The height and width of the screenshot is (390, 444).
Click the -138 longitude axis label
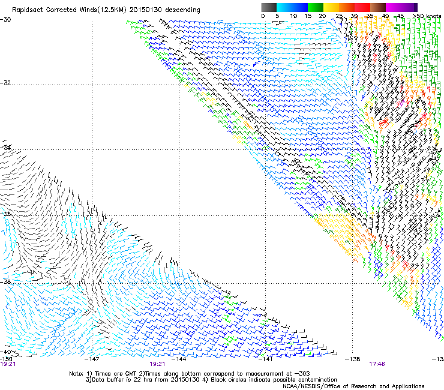point(353,359)
